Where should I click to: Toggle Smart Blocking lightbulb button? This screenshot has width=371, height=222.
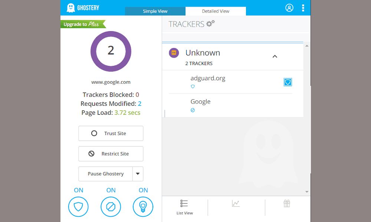point(143,207)
